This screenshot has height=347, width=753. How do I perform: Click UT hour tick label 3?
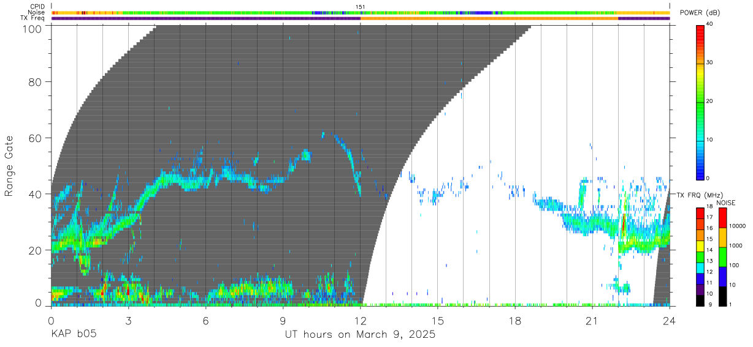[128, 321]
